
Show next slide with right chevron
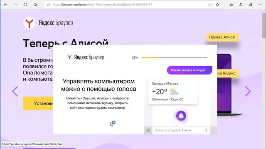click(x=248, y=91)
